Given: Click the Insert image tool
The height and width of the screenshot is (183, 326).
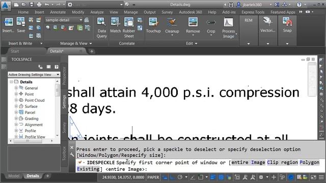Looking at the screenshot, I should point(8,25).
